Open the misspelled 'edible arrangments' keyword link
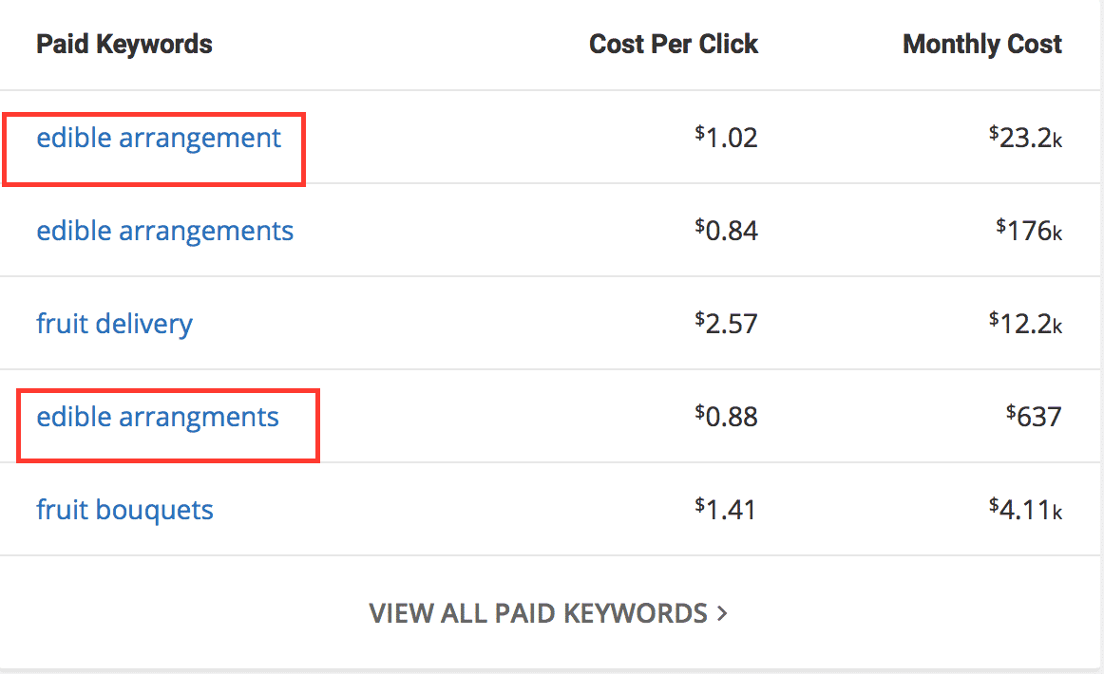 [158, 417]
